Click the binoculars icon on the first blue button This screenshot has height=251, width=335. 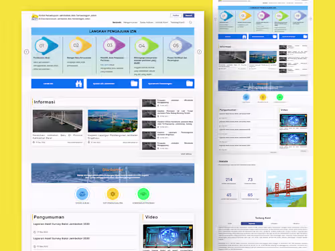pyautogui.click(x=78, y=84)
